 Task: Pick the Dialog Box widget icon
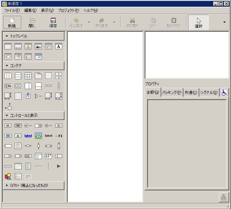(x=18, y=47)
